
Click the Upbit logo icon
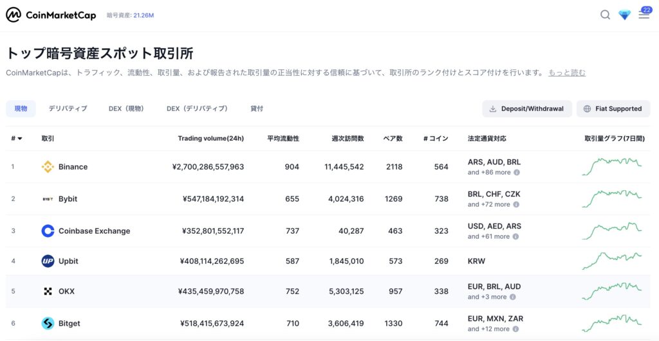coord(48,261)
